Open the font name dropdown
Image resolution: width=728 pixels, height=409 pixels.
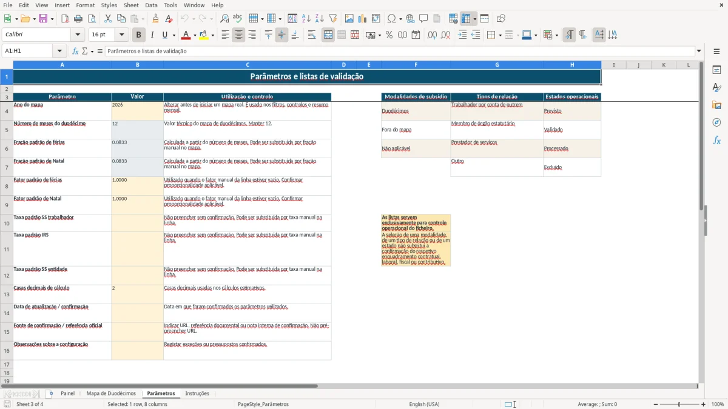78,35
